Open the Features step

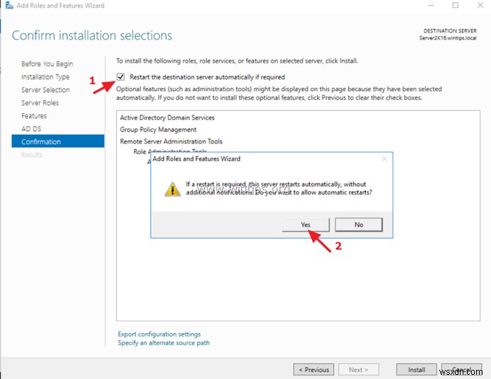click(34, 116)
